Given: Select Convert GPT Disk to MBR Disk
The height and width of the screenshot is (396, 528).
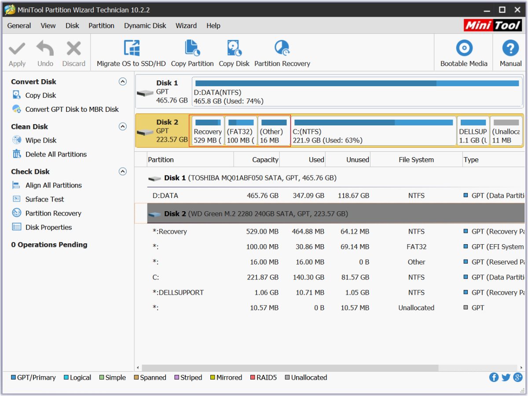Looking at the screenshot, I should tap(72, 109).
